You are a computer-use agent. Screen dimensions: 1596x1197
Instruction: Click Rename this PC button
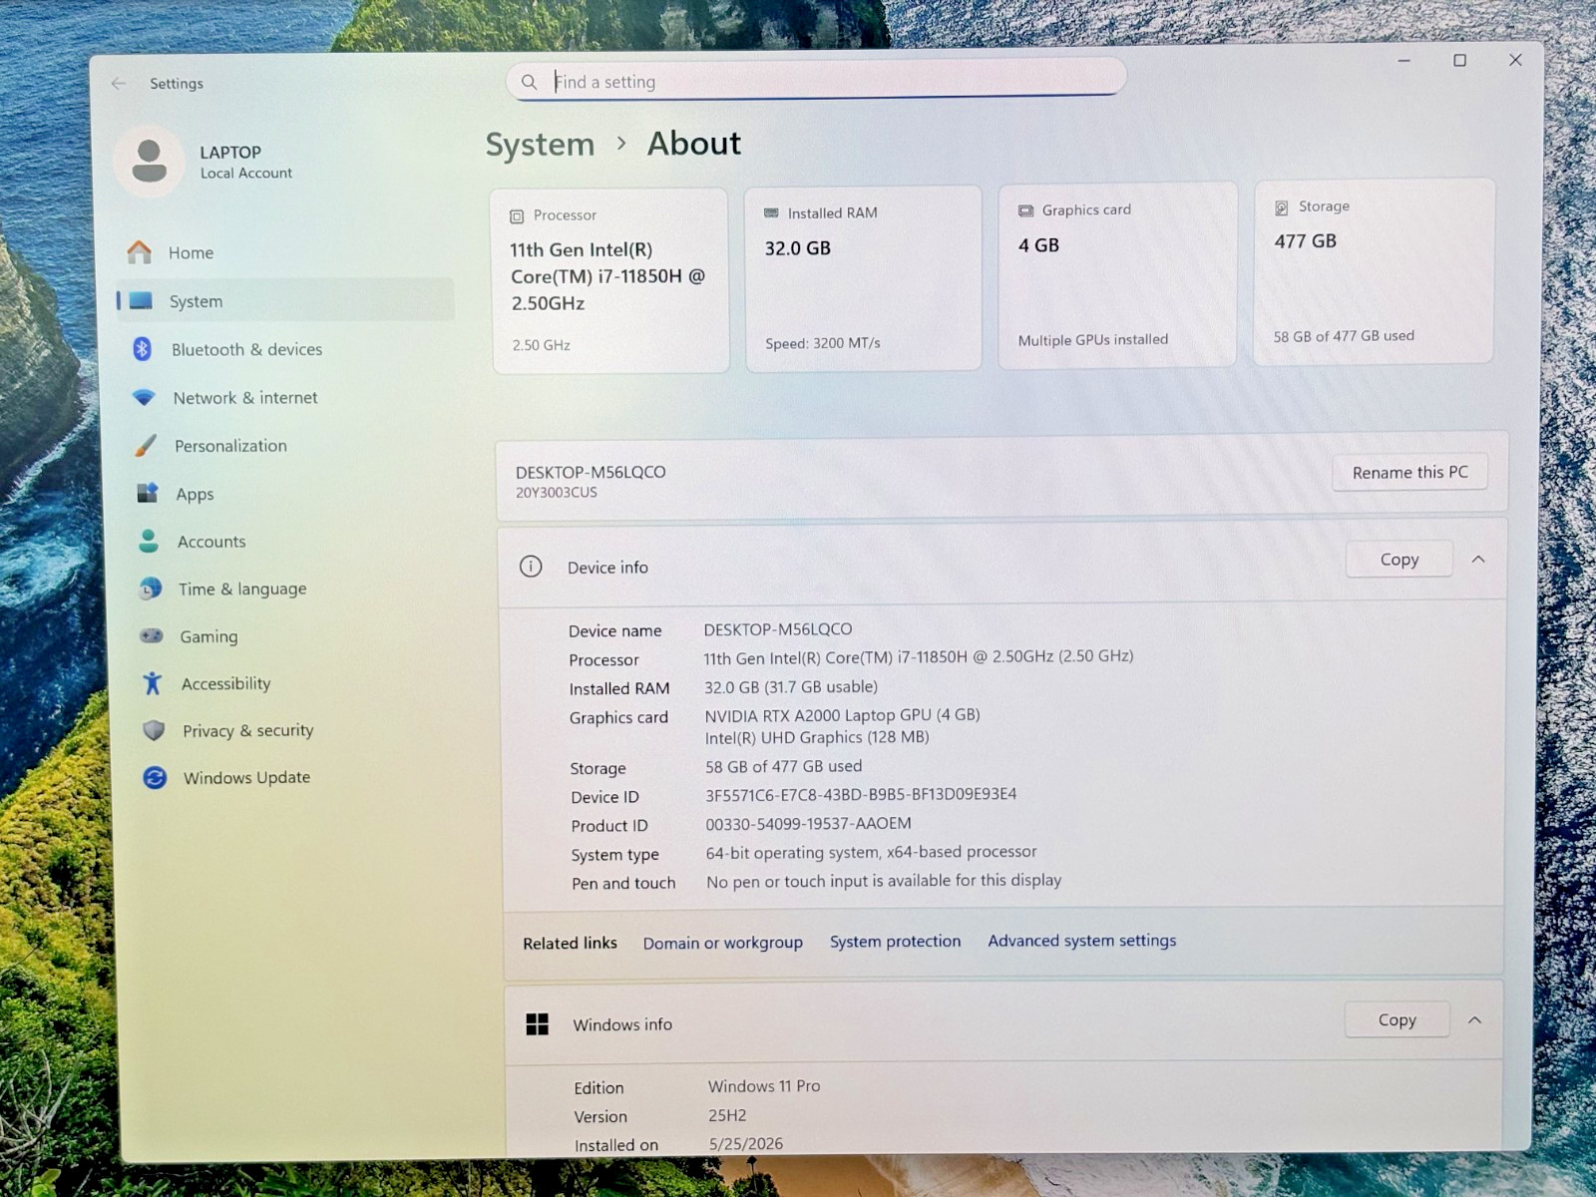(x=1409, y=472)
